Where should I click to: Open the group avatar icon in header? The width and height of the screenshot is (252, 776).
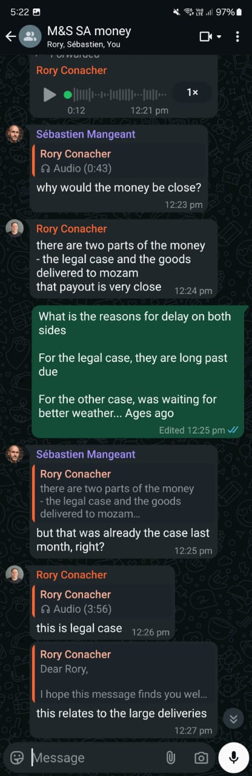pos(30,36)
